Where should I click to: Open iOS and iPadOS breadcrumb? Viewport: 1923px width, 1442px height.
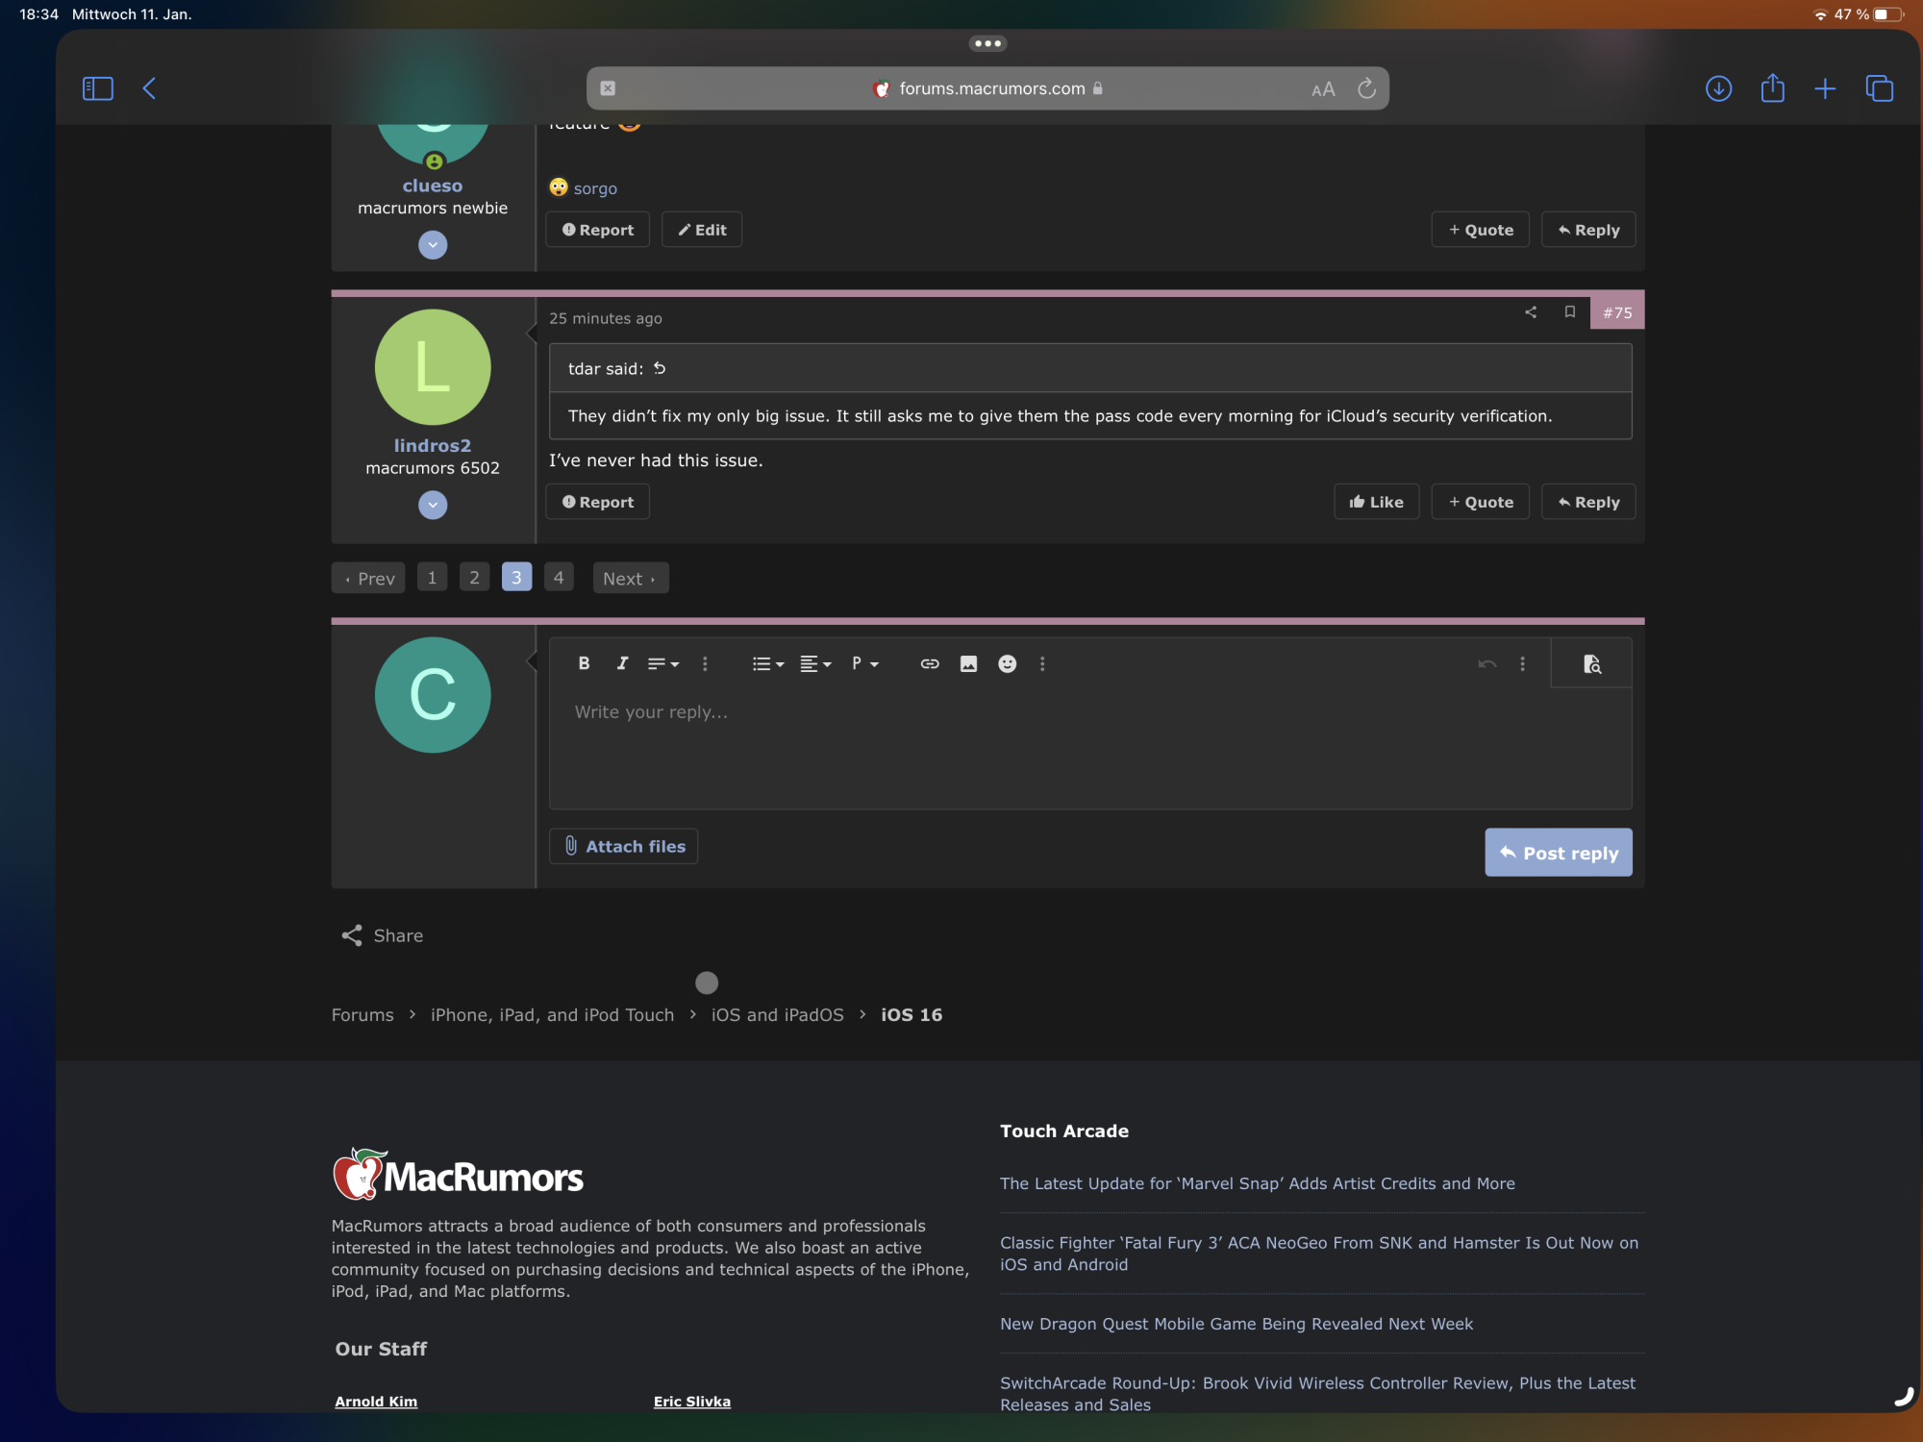tap(778, 1014)
